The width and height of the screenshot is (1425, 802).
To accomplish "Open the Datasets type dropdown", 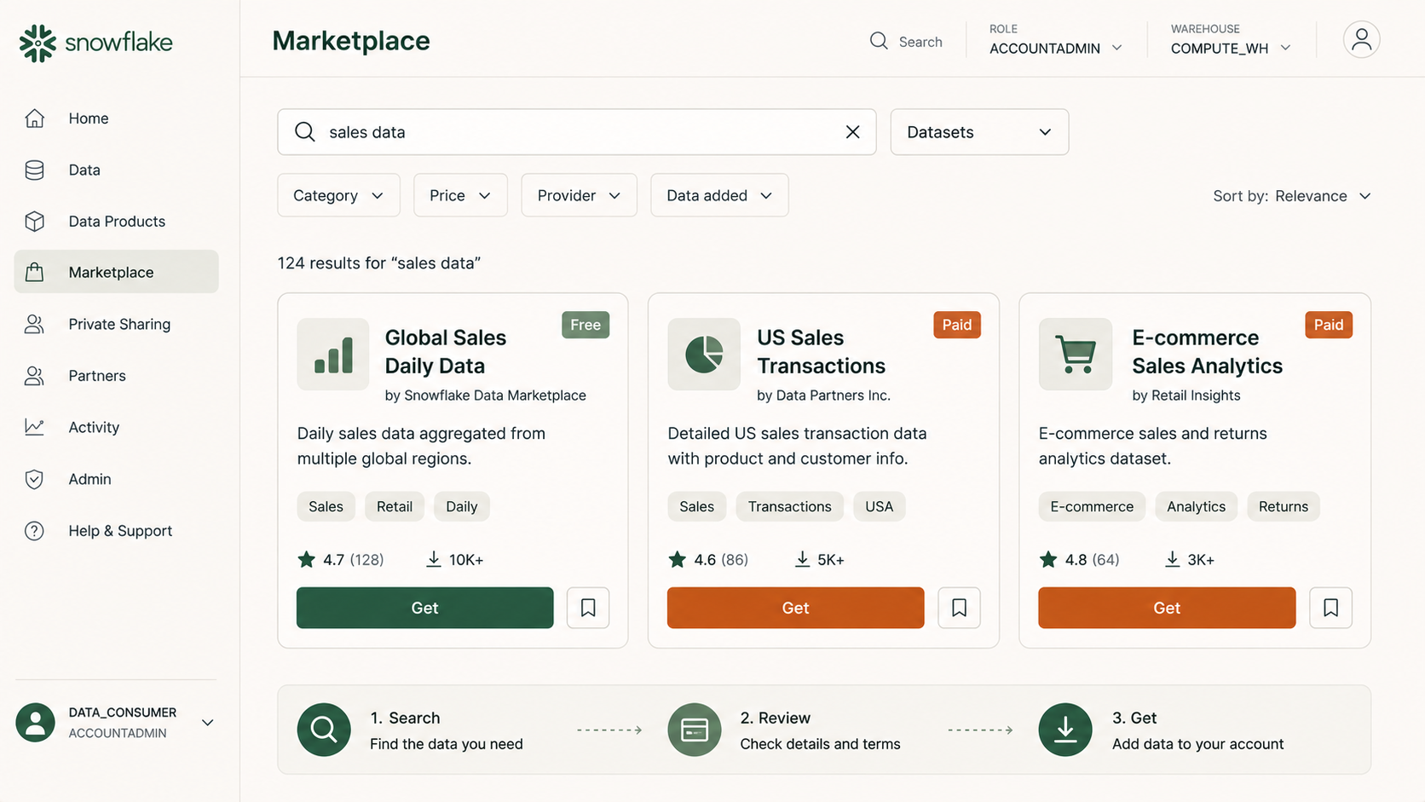I will tap(979, 132).
